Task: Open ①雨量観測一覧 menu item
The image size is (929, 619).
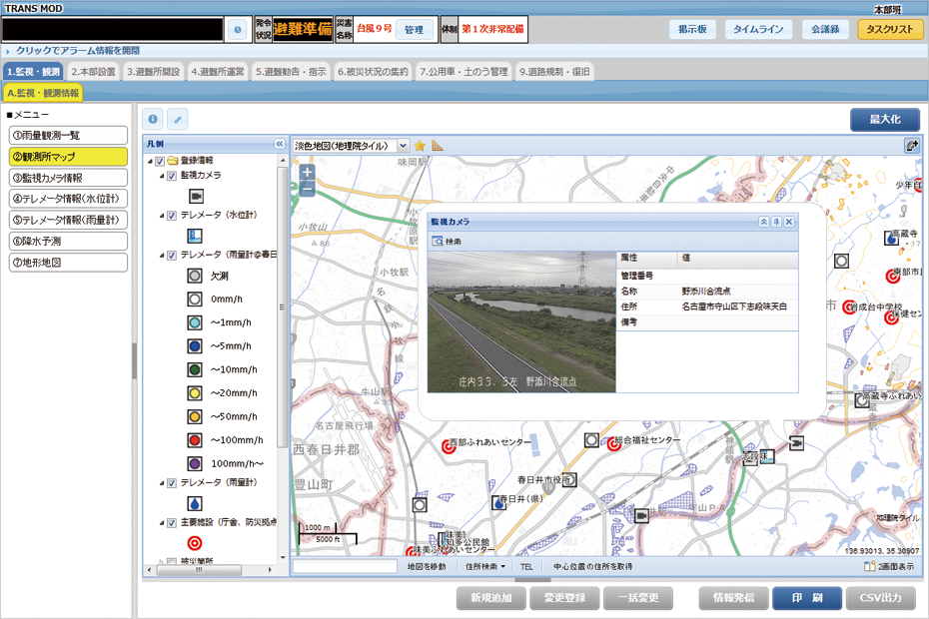Action: click(68, 136)
